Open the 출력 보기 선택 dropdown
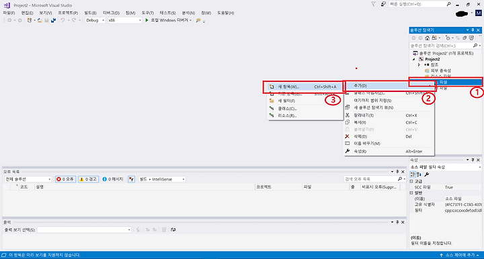 (84, 229)
